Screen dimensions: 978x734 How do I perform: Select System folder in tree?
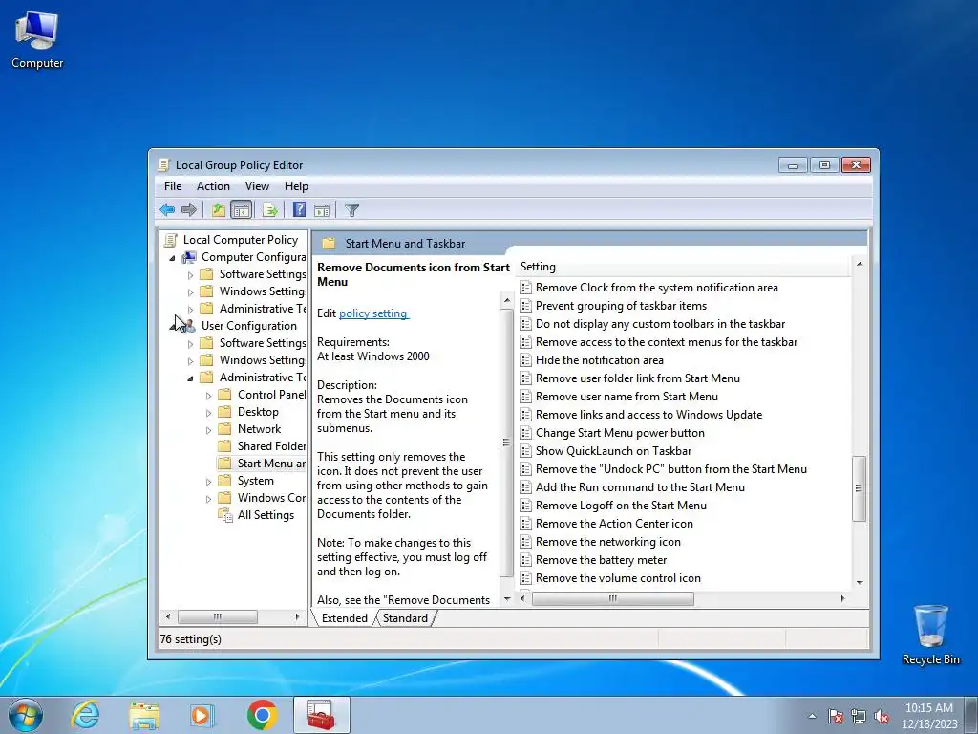(255, 481)
